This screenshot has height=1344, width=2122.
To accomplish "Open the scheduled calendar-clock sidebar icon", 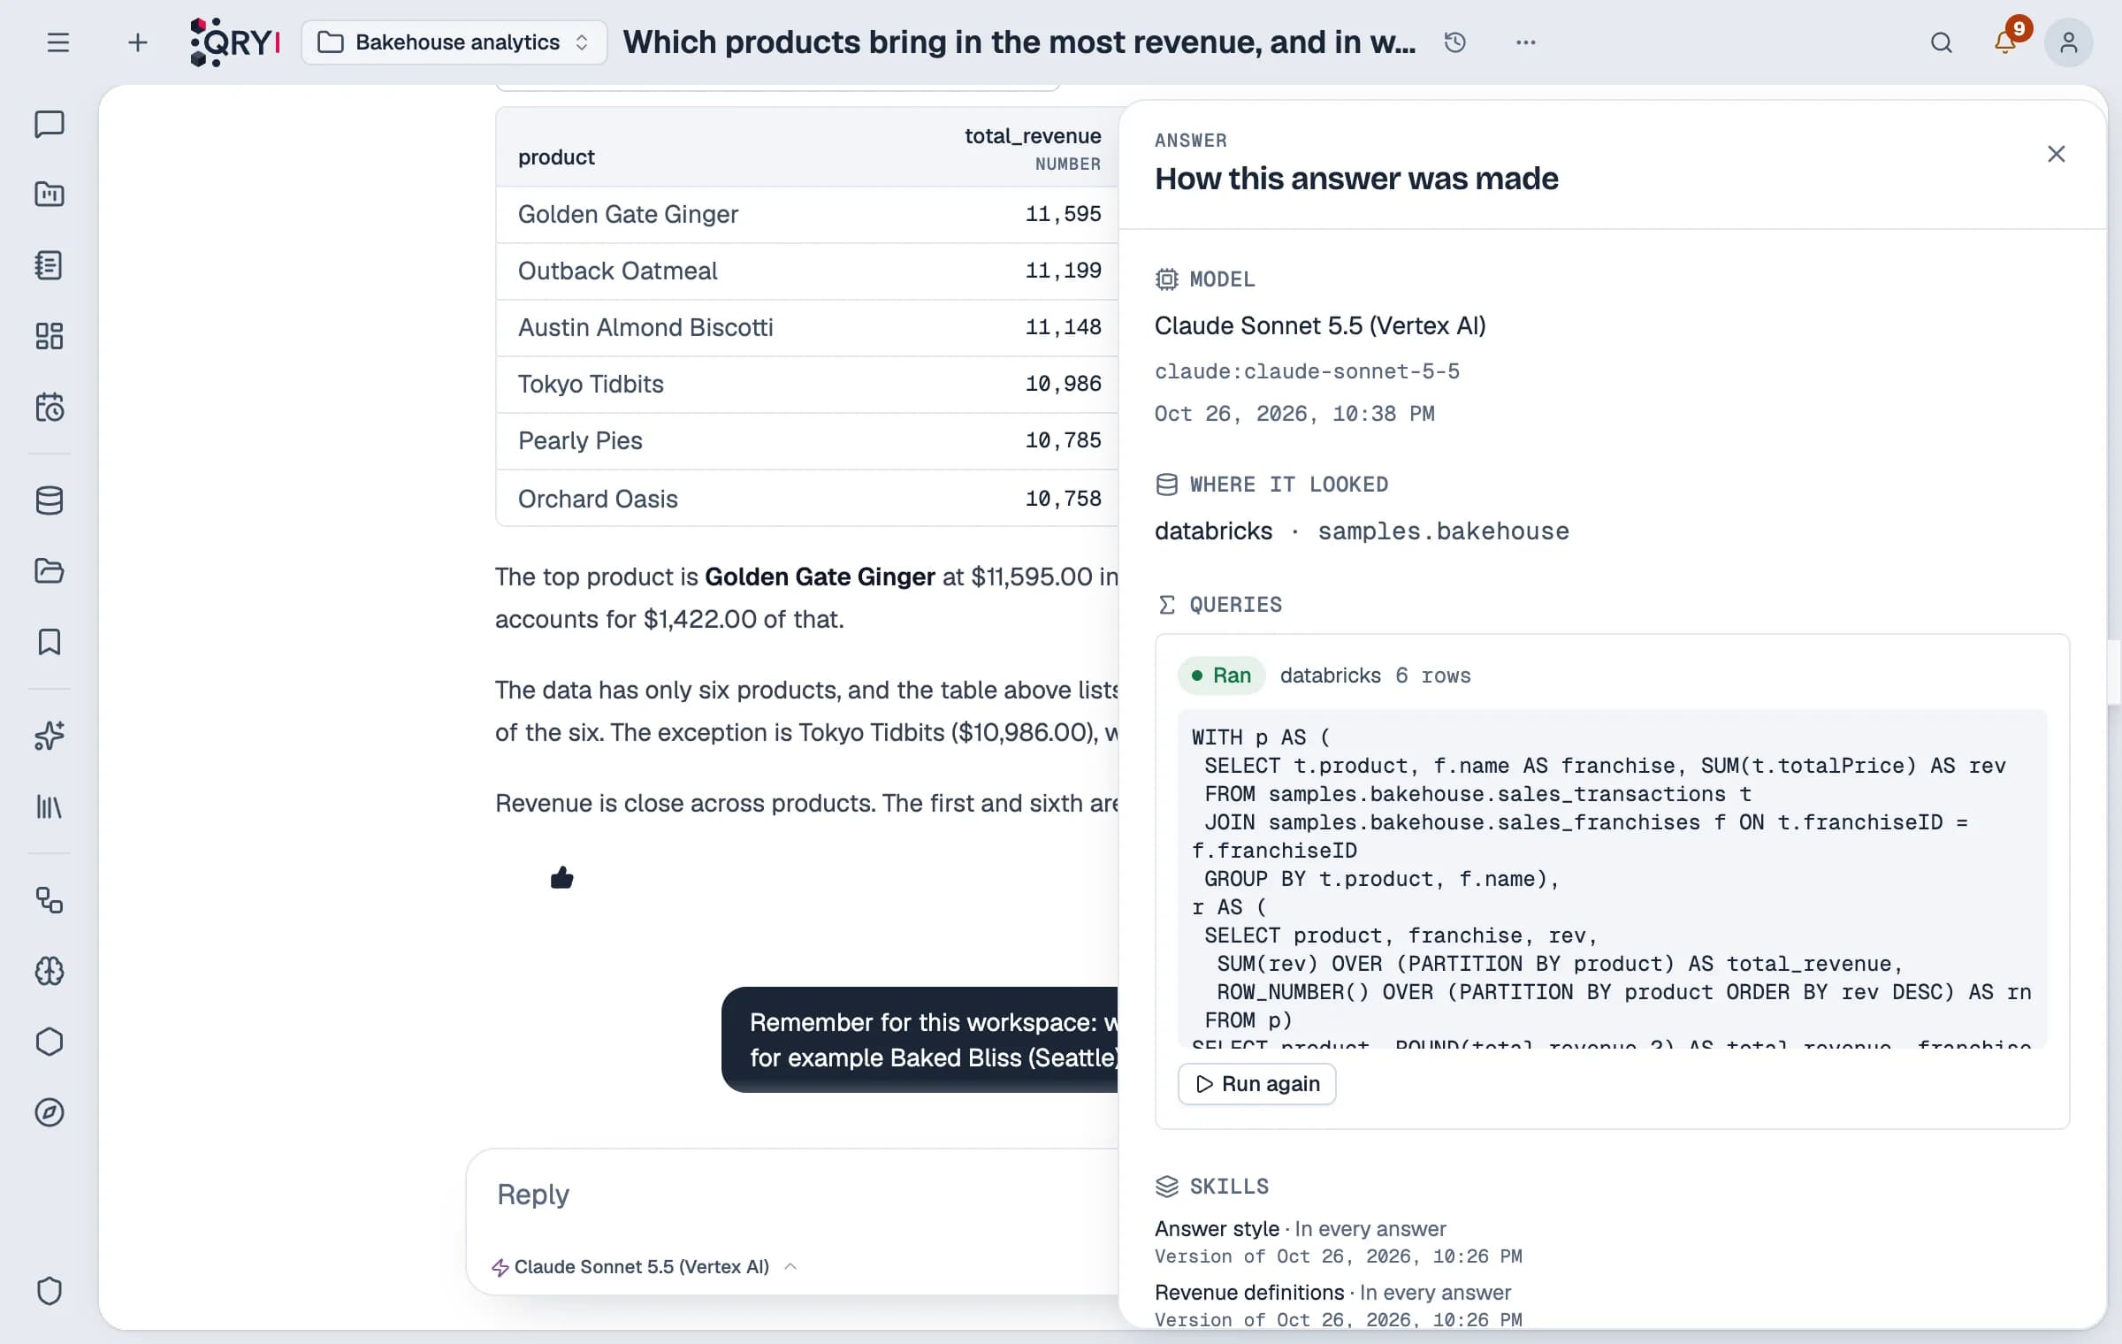I will [50, 407].
